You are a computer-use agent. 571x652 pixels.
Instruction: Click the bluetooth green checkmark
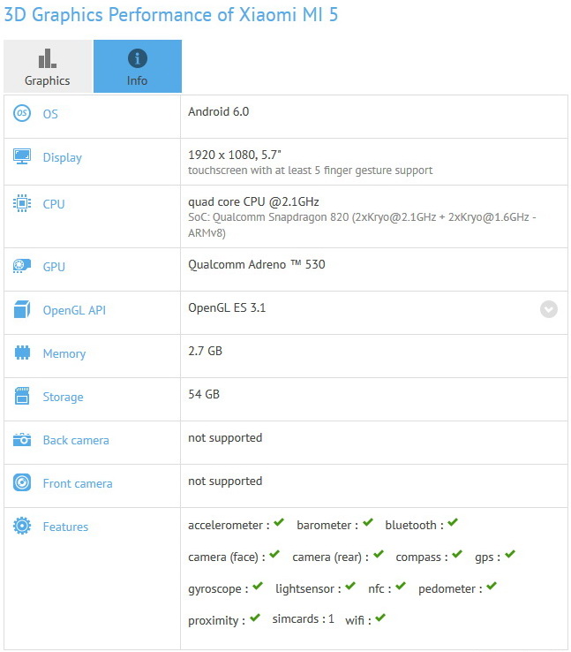(452, 523)
